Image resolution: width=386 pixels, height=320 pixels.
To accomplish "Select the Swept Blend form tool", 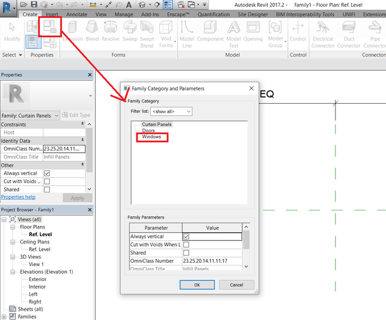I will click(x=147, y=34).
